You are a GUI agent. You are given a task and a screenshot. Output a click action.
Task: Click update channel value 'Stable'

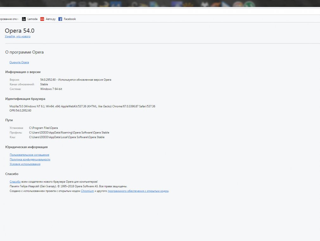click(x=44, y=84)
